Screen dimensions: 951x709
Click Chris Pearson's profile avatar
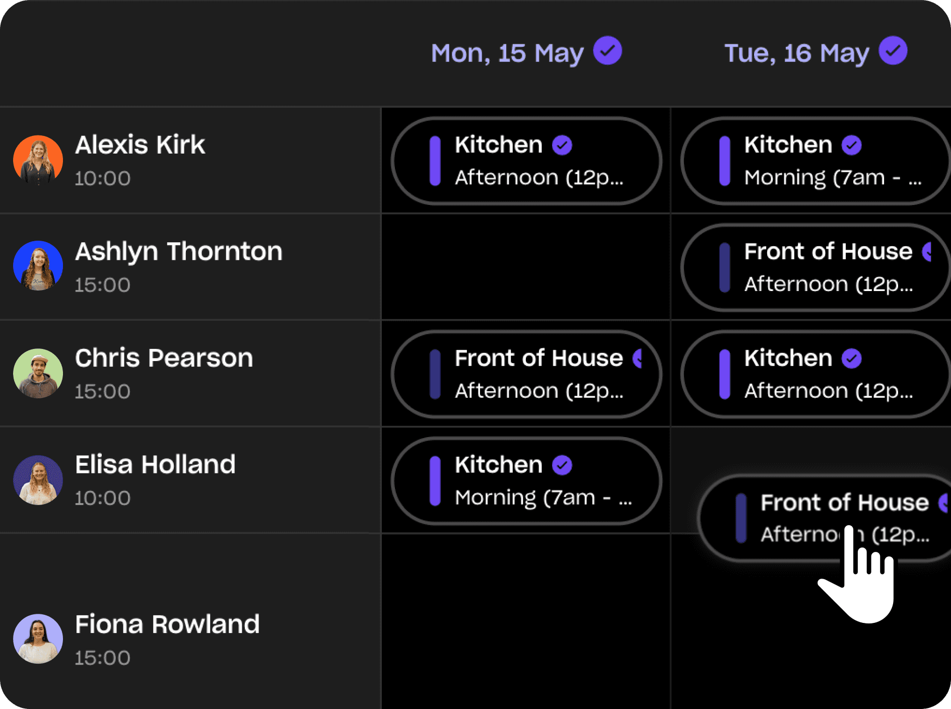click(38, 373)
